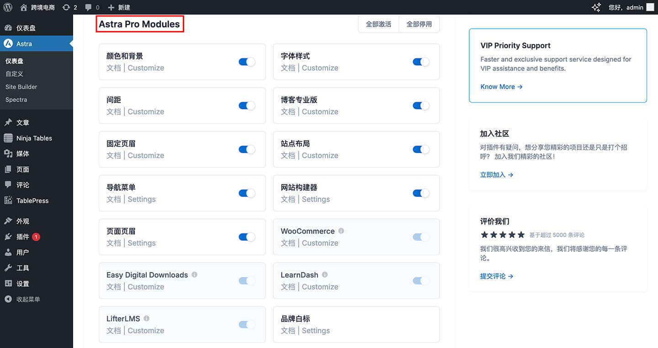Open 文档 link for 颜色和背景
The image size is (658, 348).
point(114,68)
